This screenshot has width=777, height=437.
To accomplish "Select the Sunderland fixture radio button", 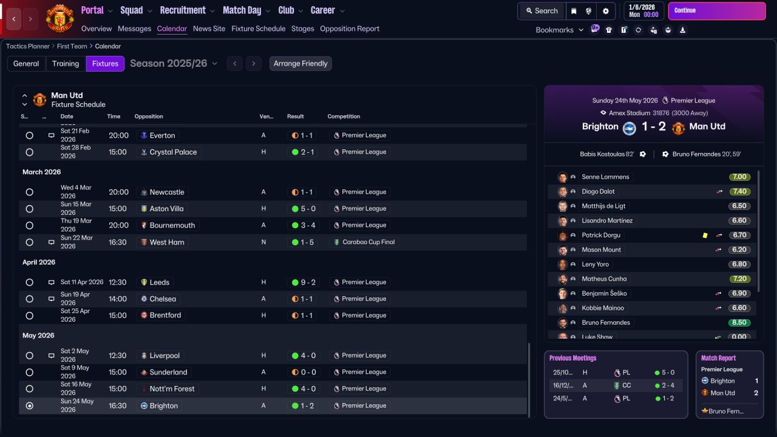I will click(x=29, y=372).
